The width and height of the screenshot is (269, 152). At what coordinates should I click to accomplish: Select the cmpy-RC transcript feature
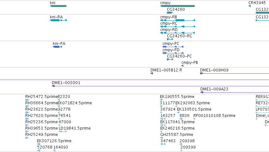(x=178, y=27)
